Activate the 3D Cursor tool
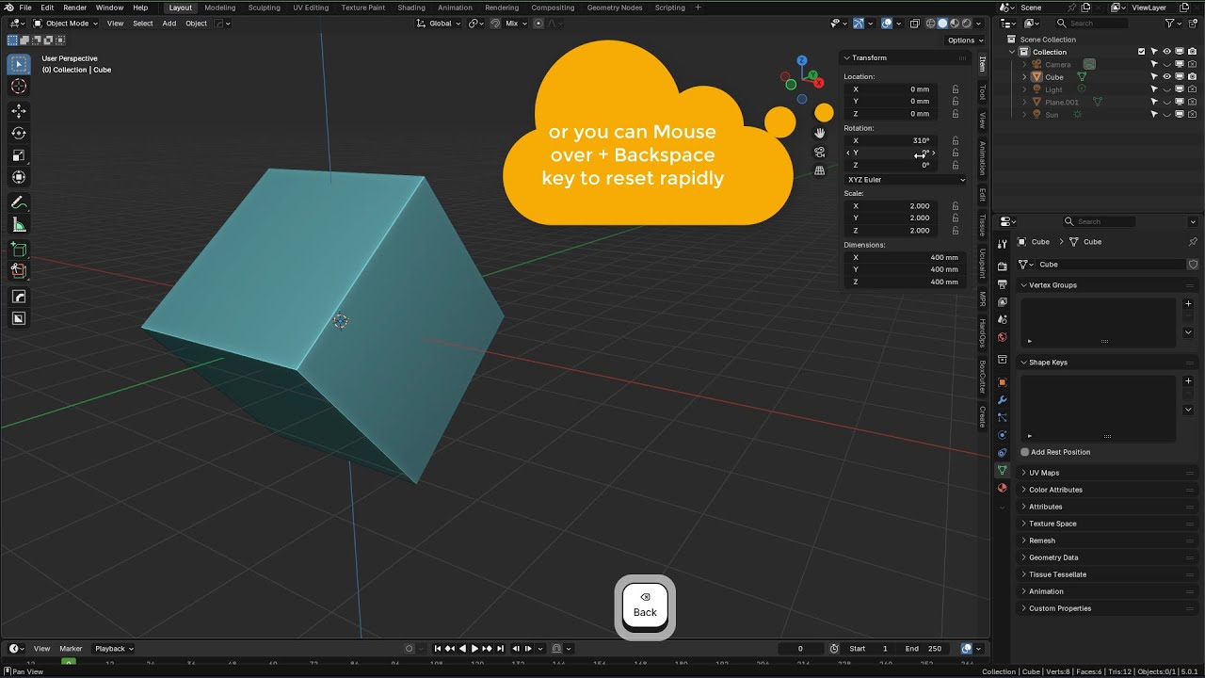 [x=19, y=87]
